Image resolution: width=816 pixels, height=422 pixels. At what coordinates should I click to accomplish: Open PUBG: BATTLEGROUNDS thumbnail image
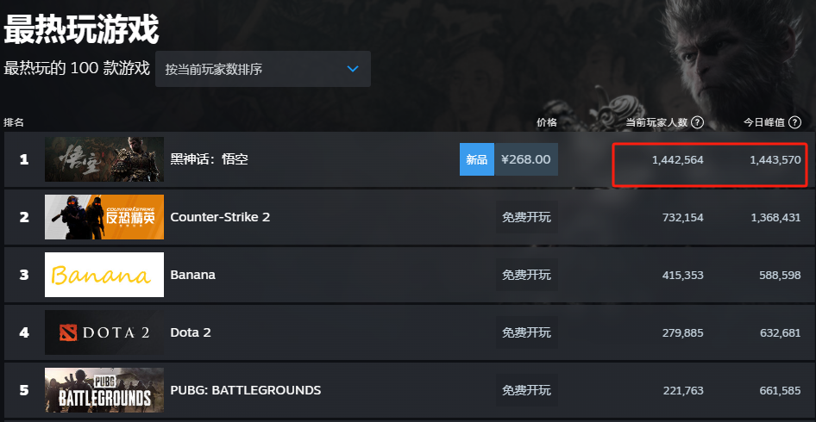104,390
